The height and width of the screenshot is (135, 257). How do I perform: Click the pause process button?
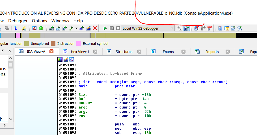111,28
